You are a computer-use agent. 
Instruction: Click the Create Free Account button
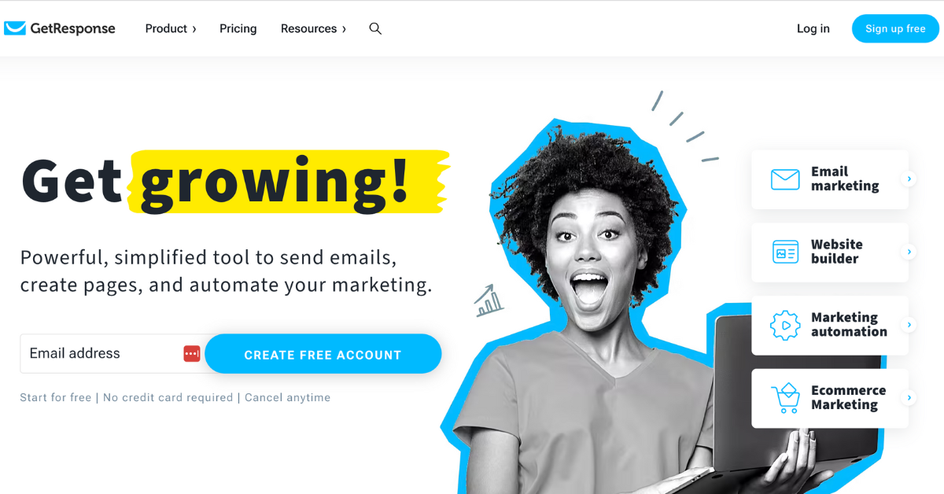click(323, 354)
